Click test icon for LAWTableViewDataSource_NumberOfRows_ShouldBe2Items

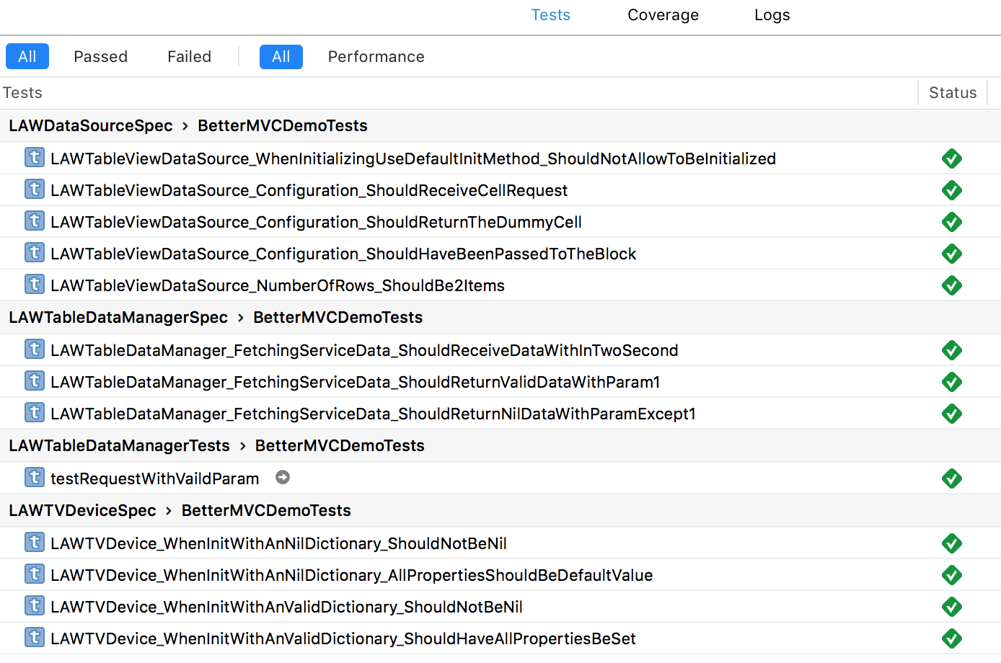point(34,285)
